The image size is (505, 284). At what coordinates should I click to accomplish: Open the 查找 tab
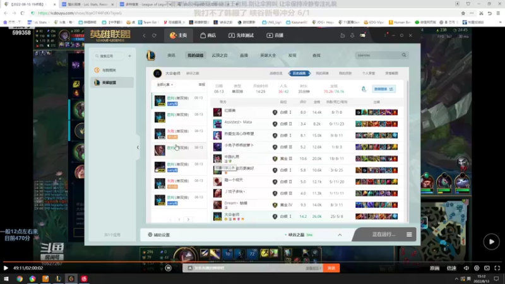(316, 56)
